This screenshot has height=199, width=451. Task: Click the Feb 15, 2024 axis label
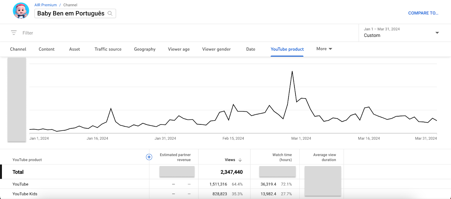point(233,138)
